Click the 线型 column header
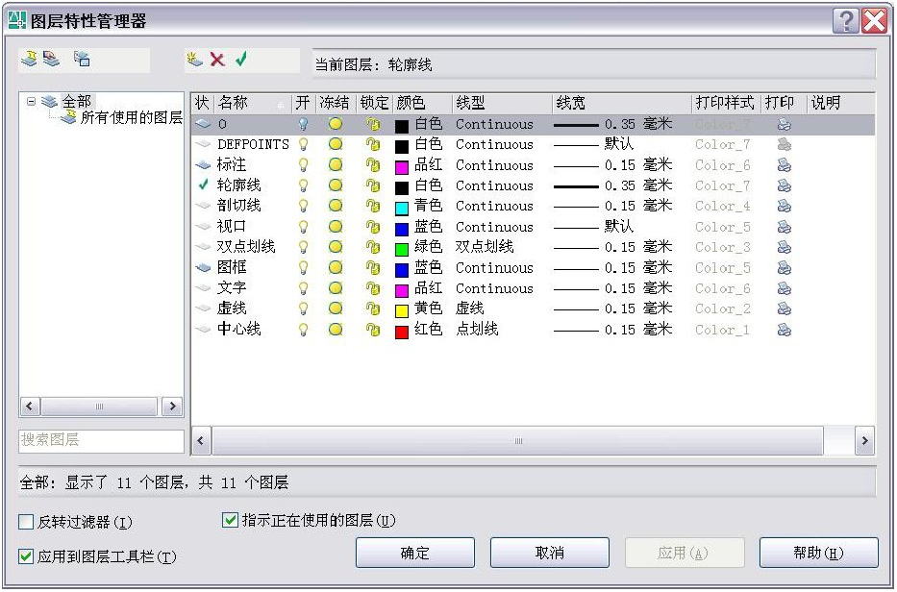Screen dimensions: 897x592 point(502,103)
